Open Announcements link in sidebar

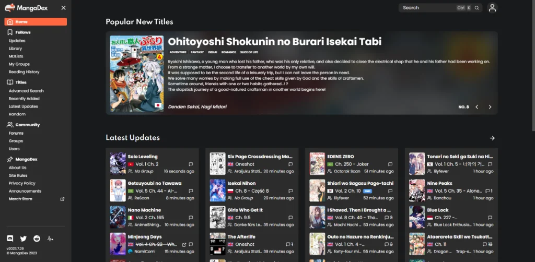click(x=25, y=191)
